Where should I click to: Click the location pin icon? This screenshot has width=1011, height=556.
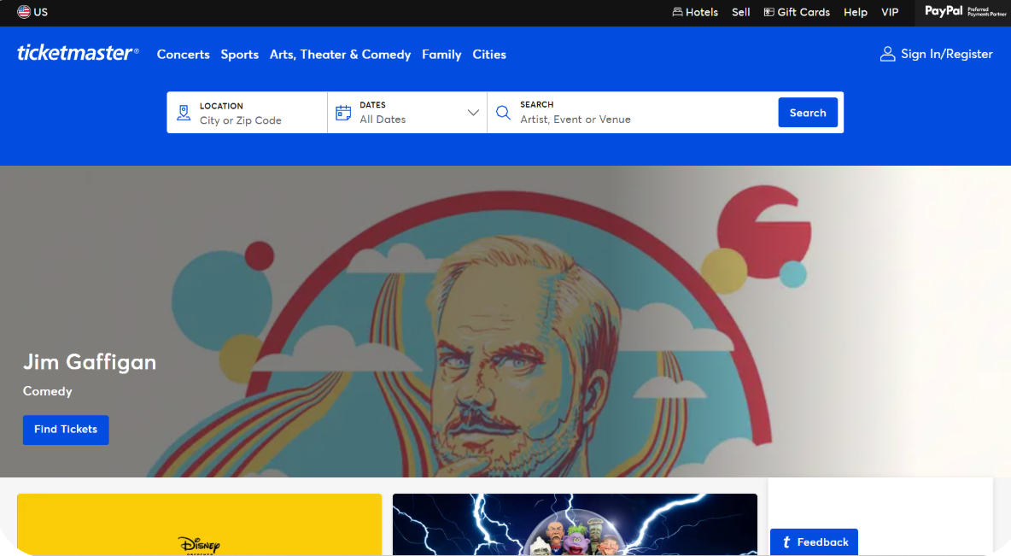184,113
